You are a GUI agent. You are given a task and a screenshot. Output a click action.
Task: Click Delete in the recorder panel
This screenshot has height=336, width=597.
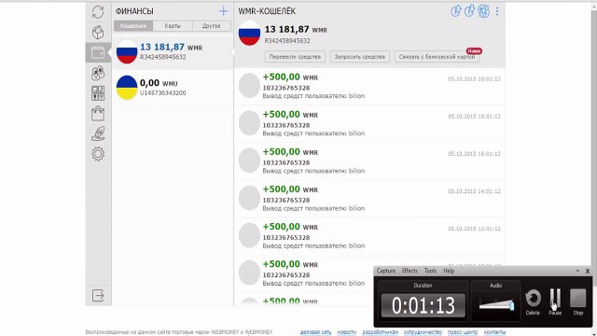[533, 301]
